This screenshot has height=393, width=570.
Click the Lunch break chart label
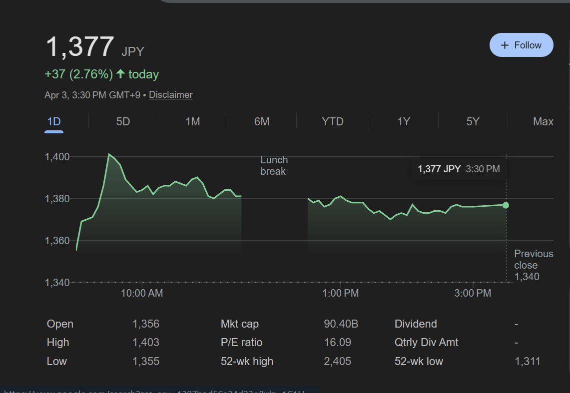(274, 166)
